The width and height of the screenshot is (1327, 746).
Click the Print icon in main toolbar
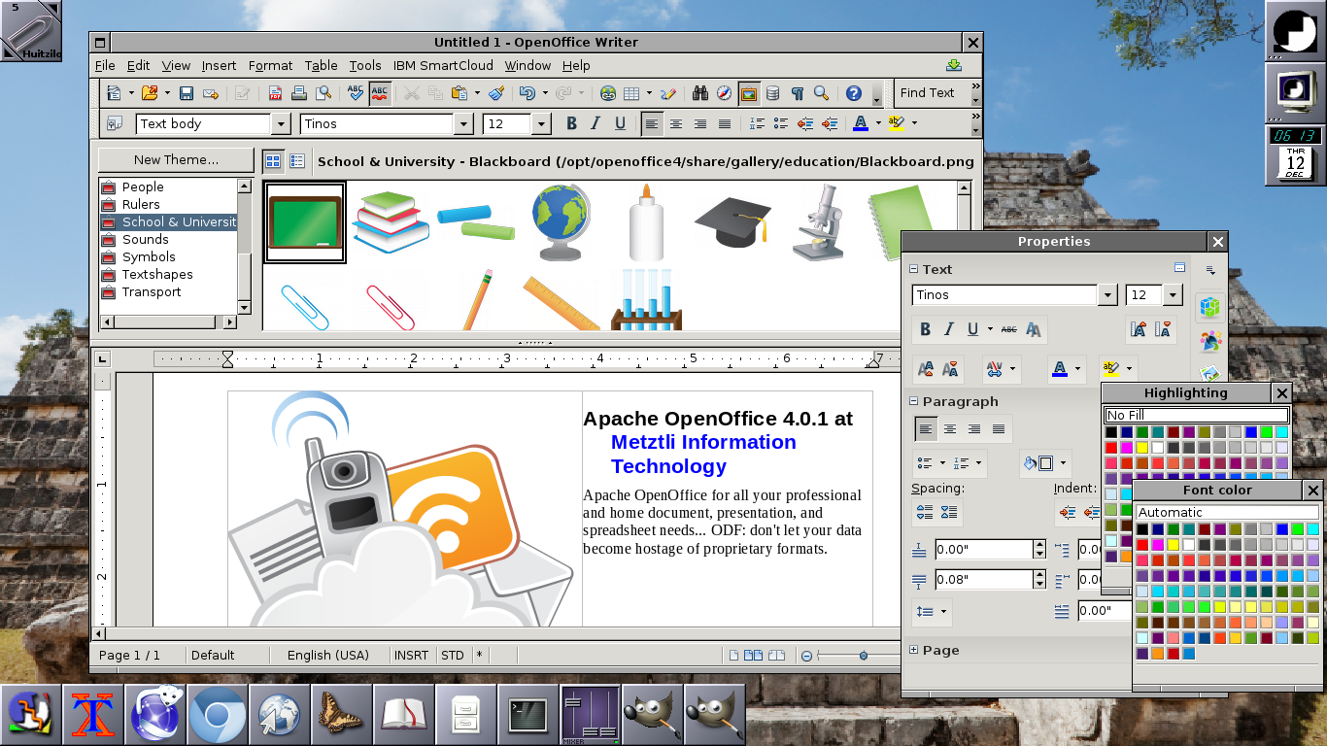tap(300, 93)
